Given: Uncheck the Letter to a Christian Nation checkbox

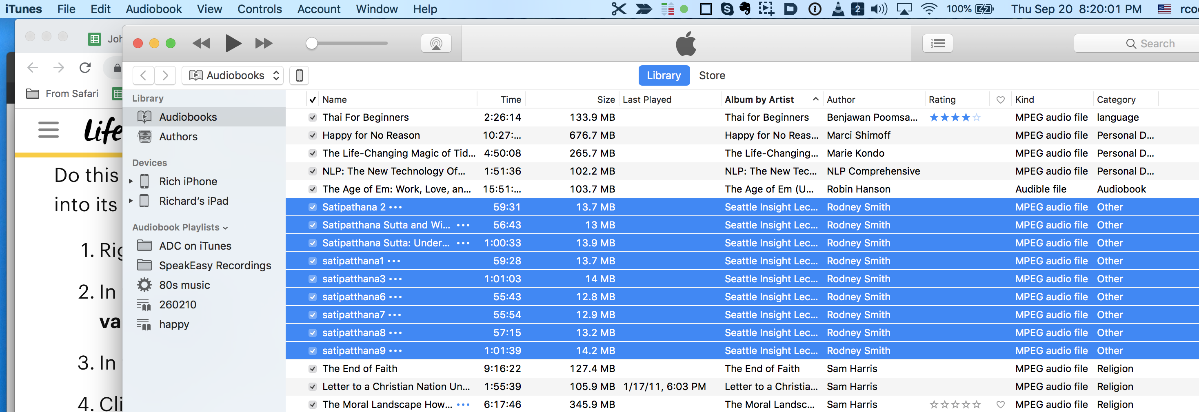Looking at the screenshot, I should pos(312,386).
